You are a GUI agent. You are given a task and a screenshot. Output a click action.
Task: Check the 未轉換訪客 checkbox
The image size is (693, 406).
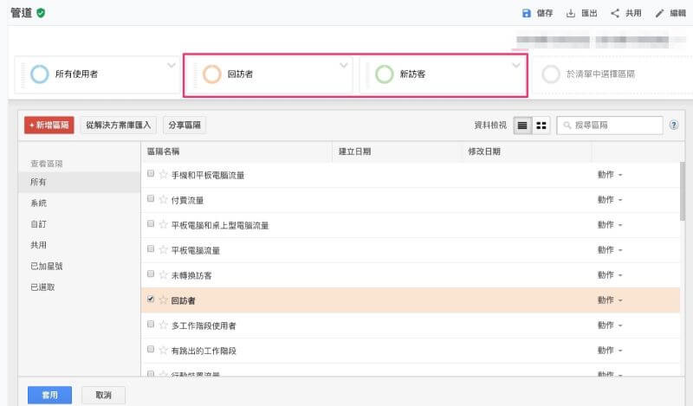[x=151, y=274]
